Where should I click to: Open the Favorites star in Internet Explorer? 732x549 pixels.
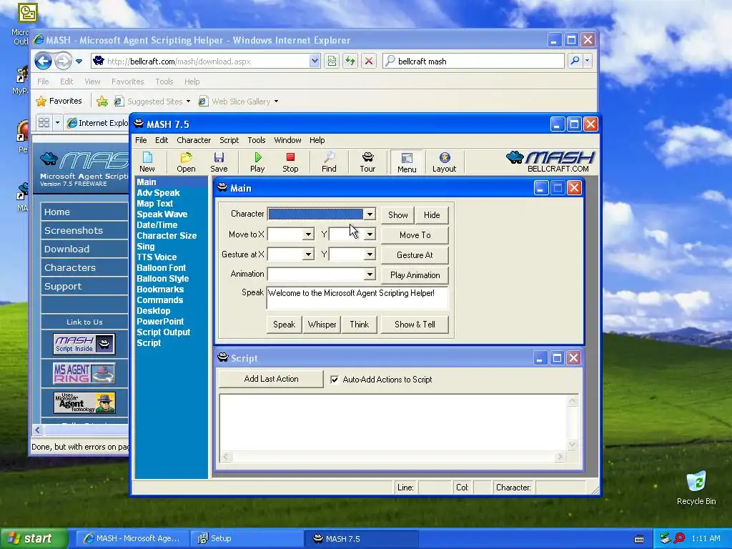[59, 101]
